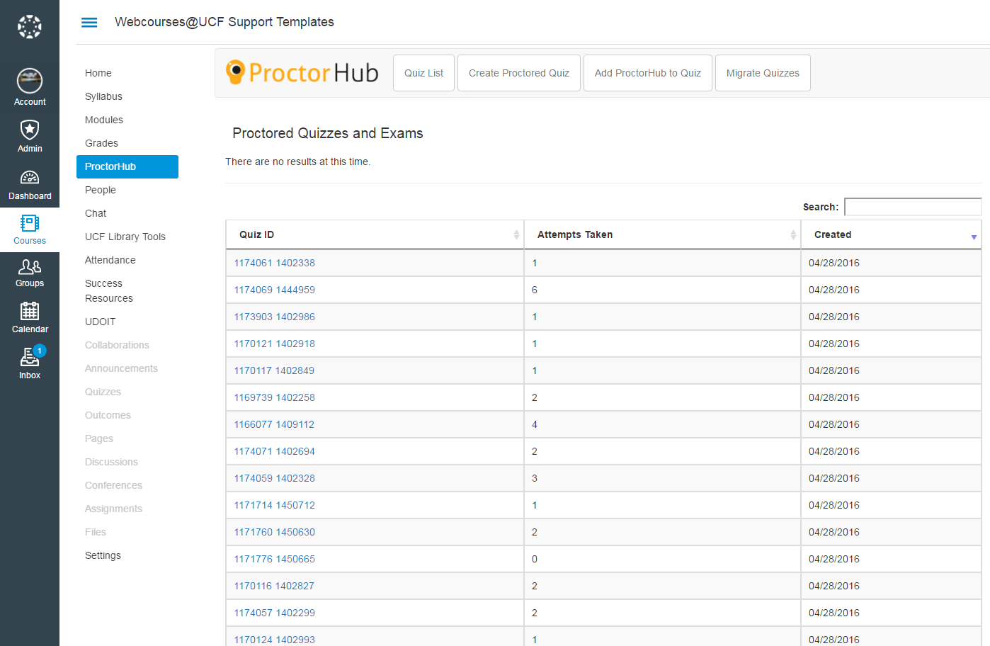Click the 'There are no results' message
This screenshot has height=646, width=990.
click(x=297, y=161)
